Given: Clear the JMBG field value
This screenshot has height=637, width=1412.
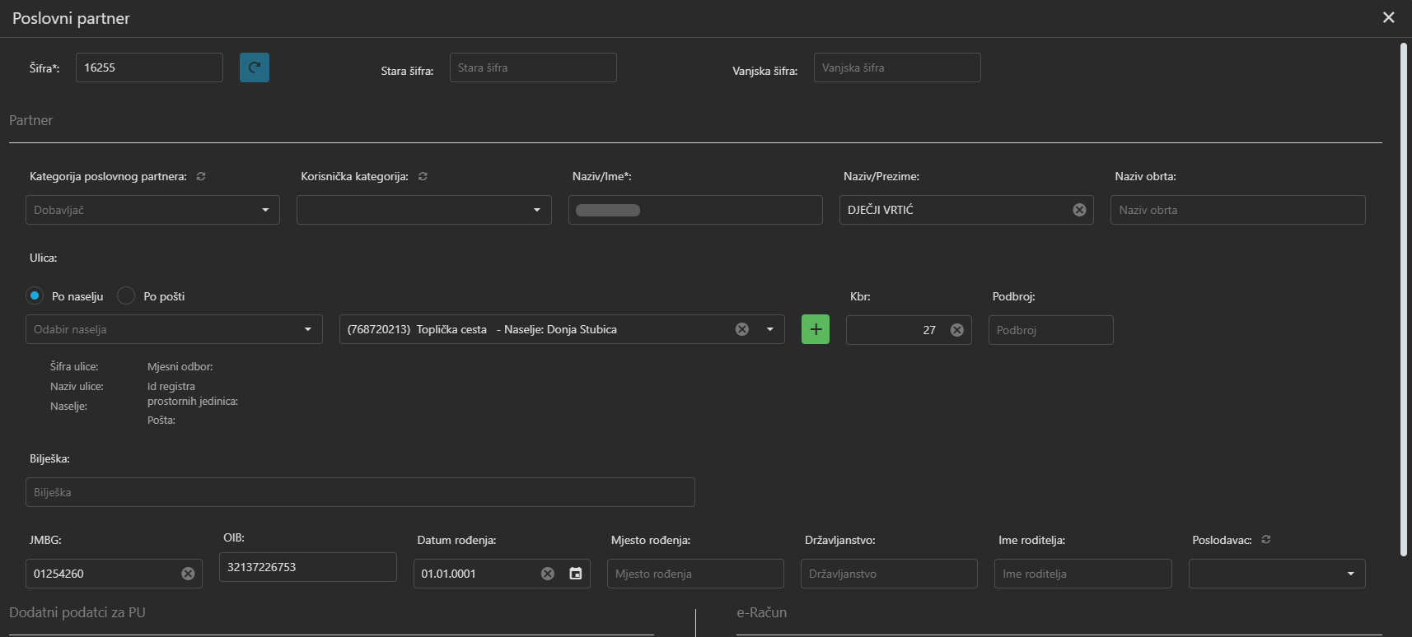Looking at the screenshot, I should click(188, 574).
